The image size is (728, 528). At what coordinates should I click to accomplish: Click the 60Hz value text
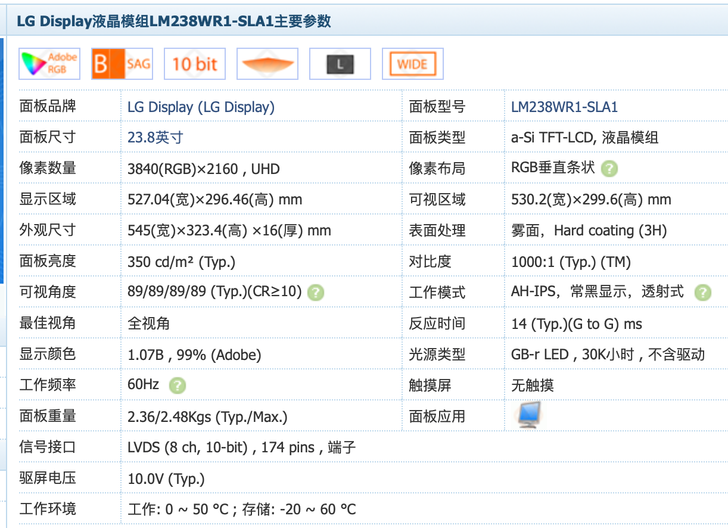point(144,385)
